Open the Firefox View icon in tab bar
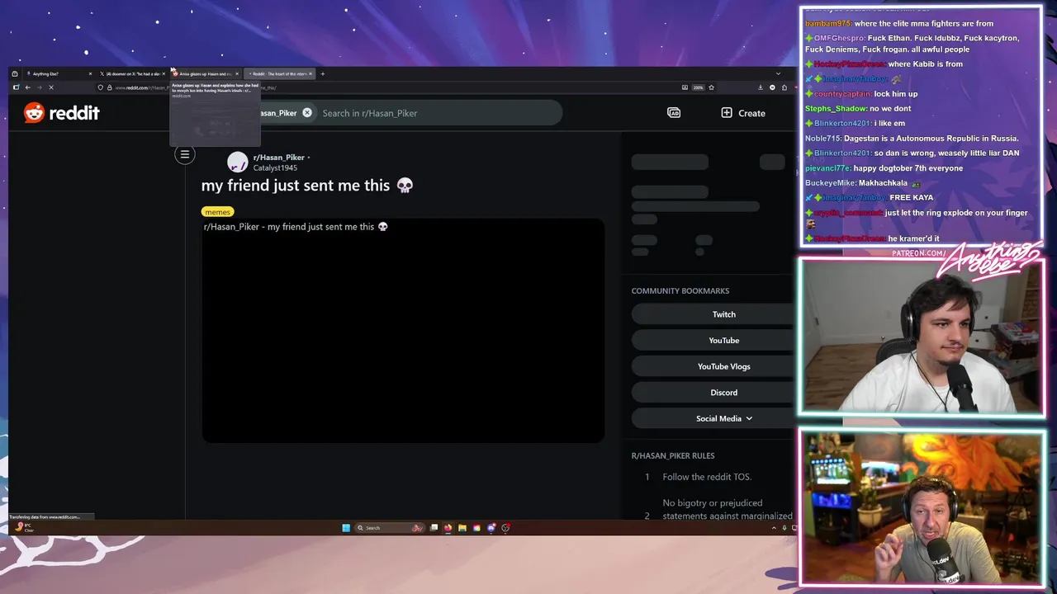The image size is (1057, 594). click(x=15, y=74)
